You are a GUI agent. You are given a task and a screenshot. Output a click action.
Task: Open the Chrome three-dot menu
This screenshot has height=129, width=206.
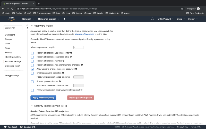point(203,9)
